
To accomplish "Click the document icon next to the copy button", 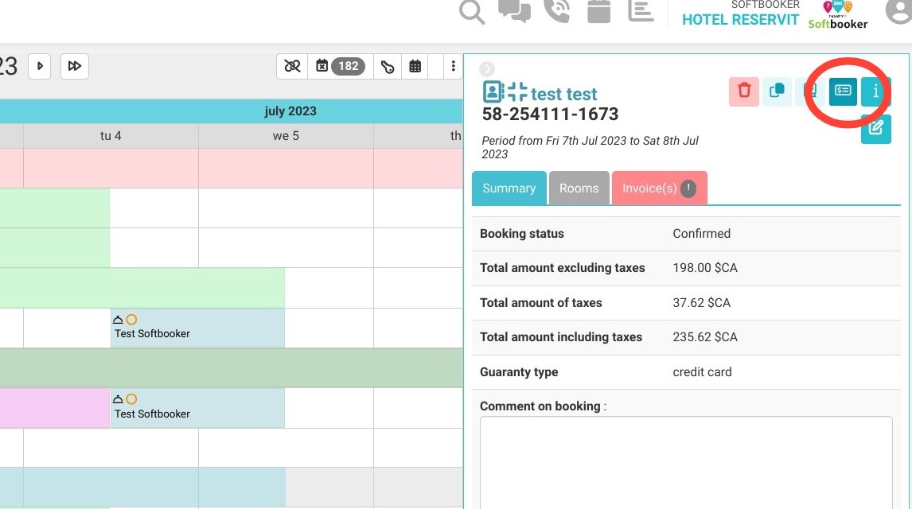I will [809, 91].
